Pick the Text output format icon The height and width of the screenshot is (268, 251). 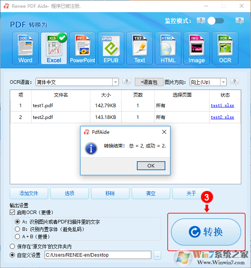tap(140, 49)
